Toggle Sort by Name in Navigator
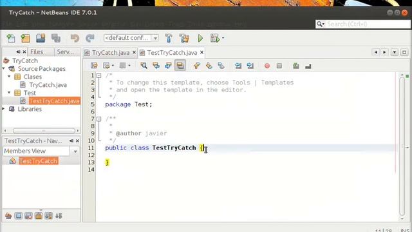This screenshot has width=412, height=232. point(49,216)
